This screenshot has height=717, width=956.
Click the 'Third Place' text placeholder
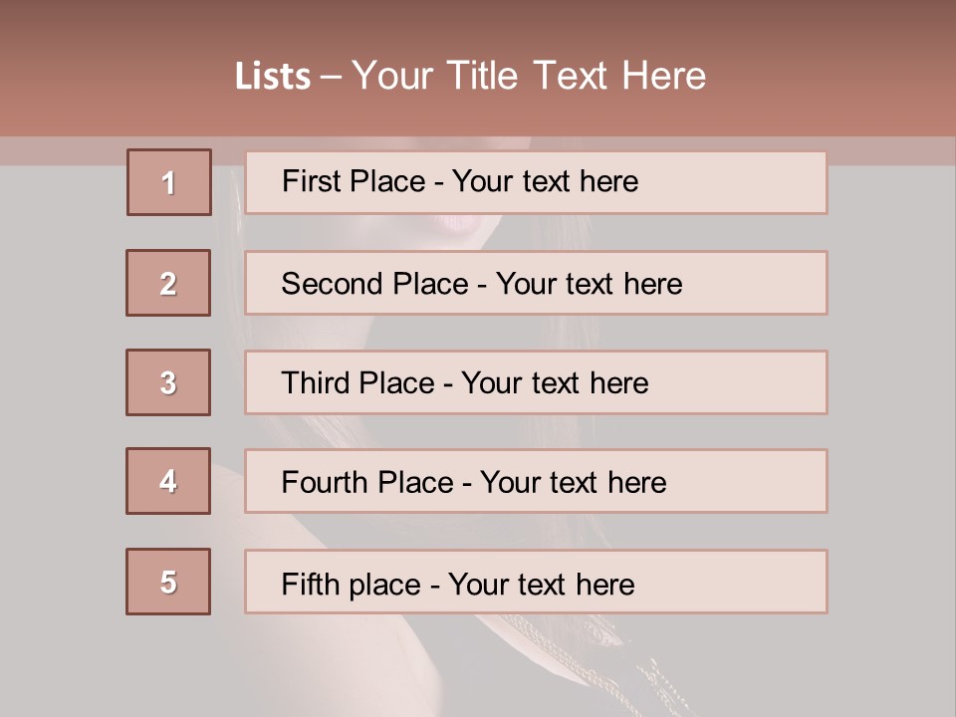pyautogui.click(x=536, y=382)
